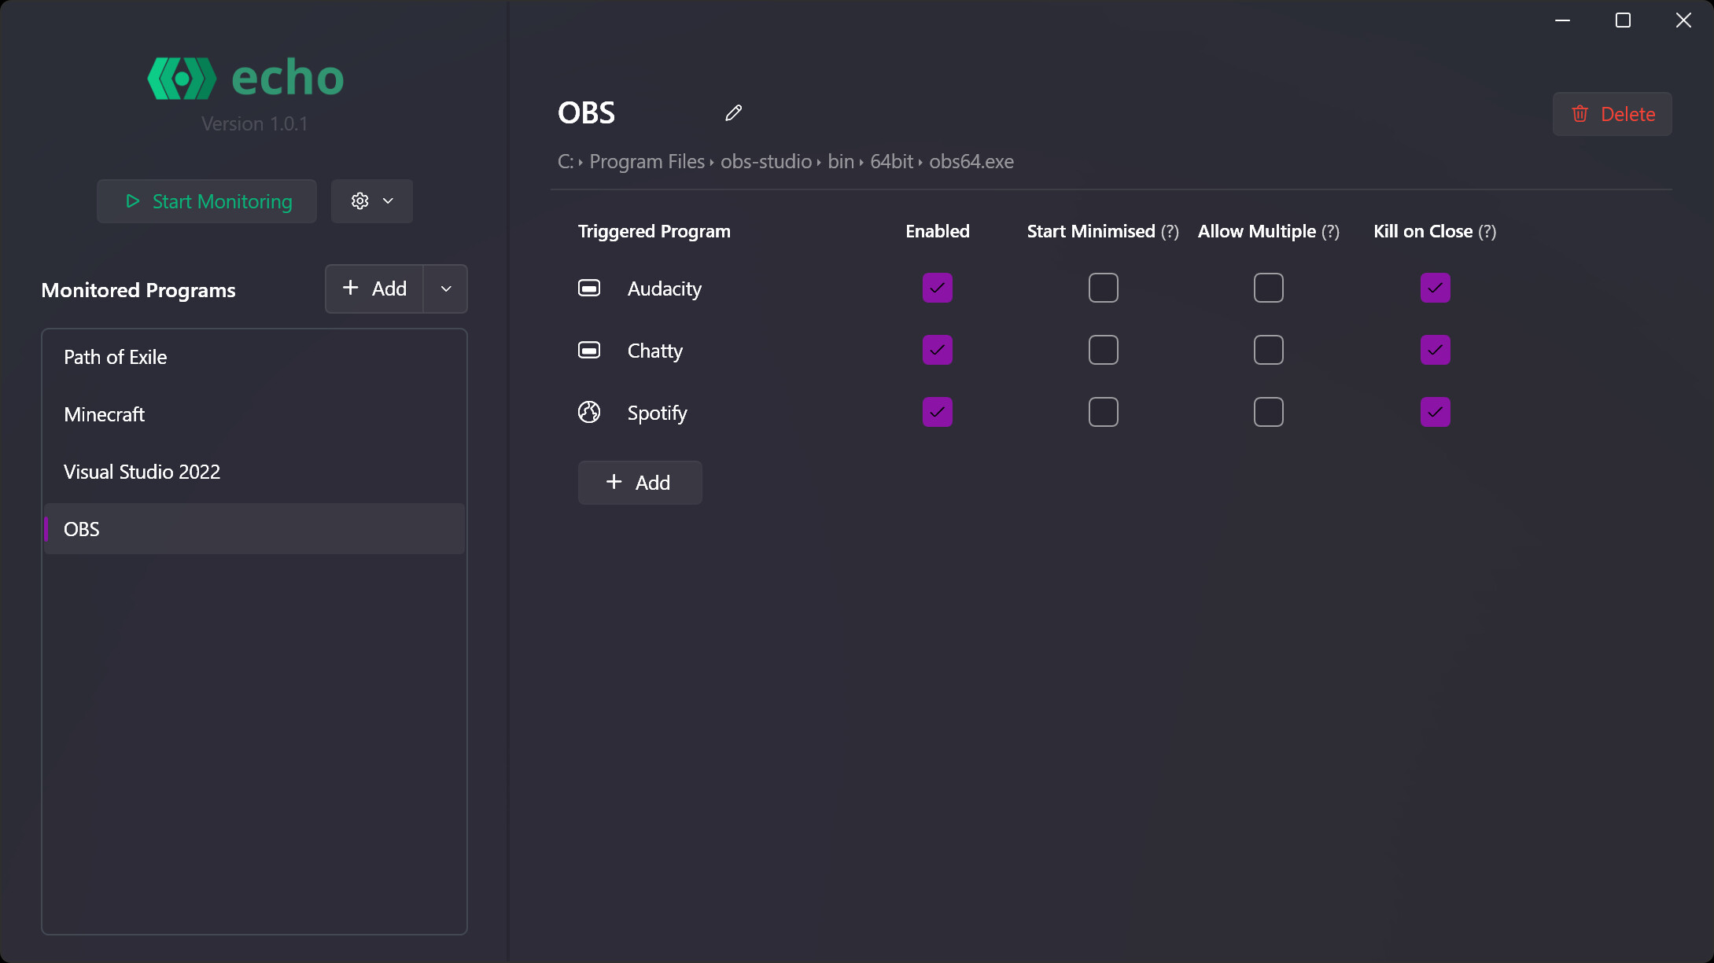Click the play icon beside Start Monitoring

[x=132, y=201]
